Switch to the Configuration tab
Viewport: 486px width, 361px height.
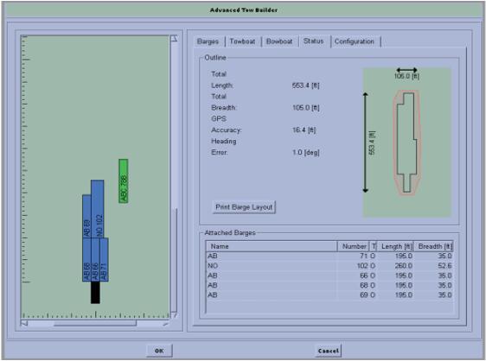[355, 41]
